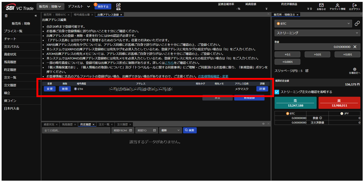Add +0.0001 to quantity
The image size is (364, 182).
[x=287, y=62]
